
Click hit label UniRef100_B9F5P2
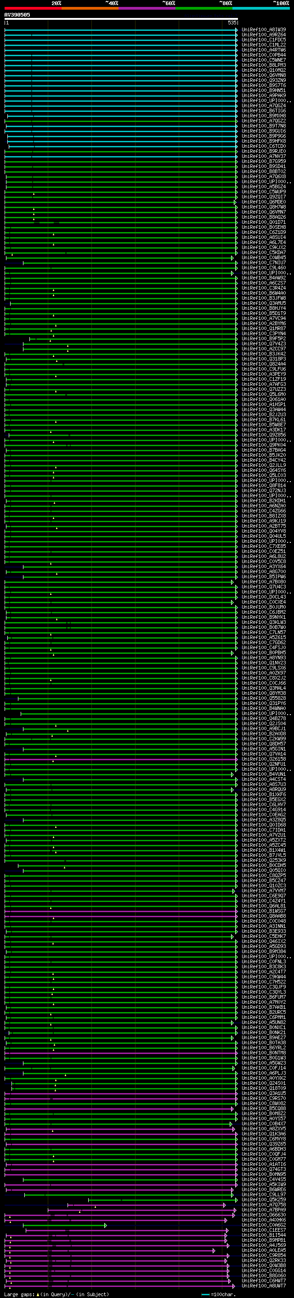[264, 338]
